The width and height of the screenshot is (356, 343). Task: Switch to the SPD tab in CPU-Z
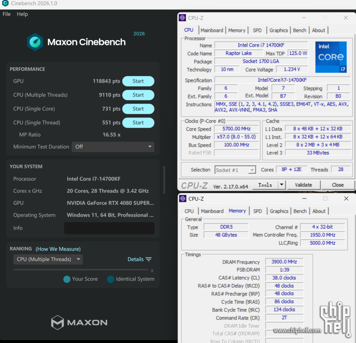pyautogui.click(x=257, y=30)
